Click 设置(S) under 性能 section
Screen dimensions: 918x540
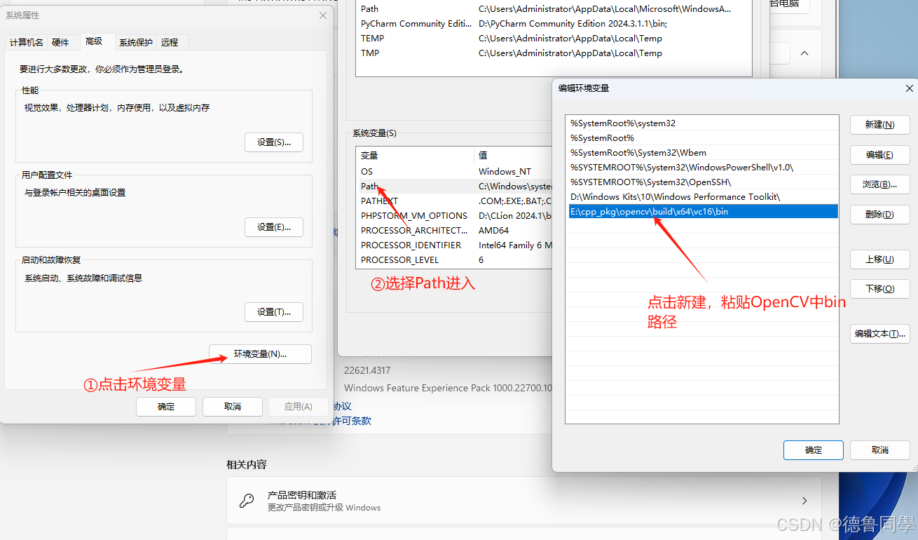[273, 142]
